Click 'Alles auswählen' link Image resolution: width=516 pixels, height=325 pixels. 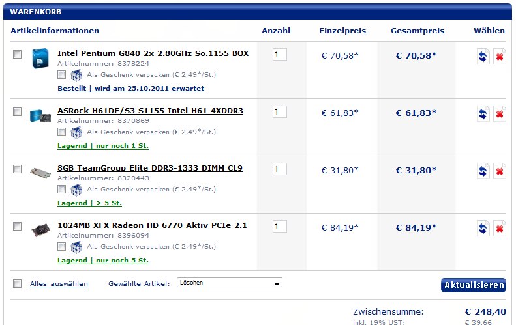point(59,283)
